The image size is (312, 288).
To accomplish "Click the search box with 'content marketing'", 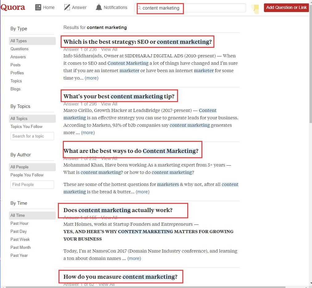I will 190,8.
